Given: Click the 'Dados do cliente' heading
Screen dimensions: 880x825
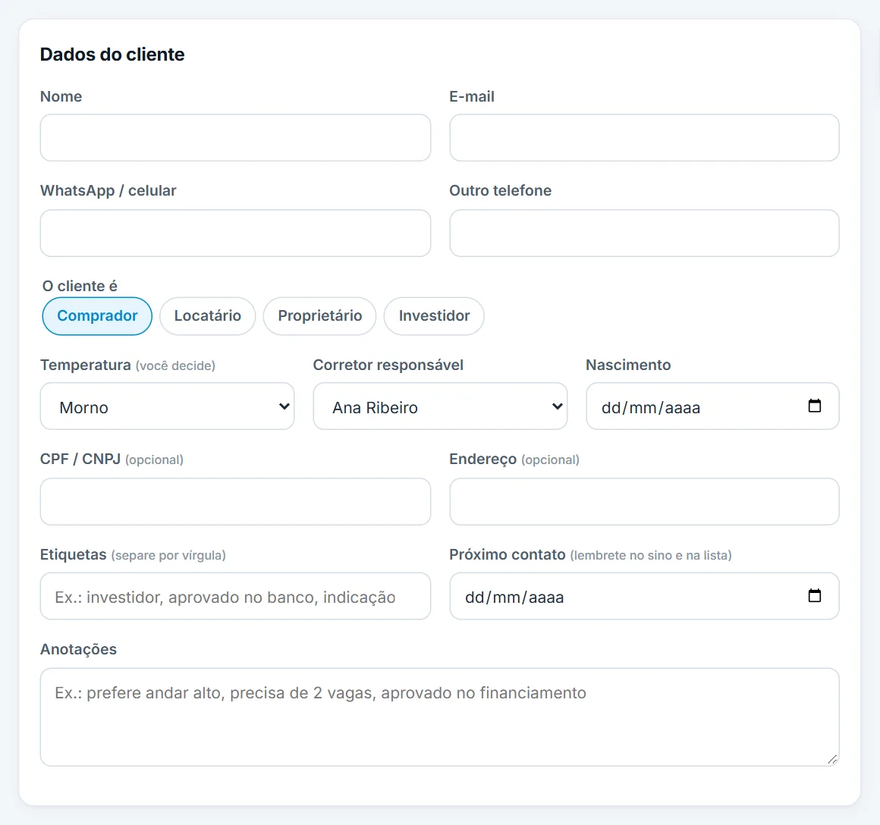Looking at the screenshot, I should click(x=112, y=55).
